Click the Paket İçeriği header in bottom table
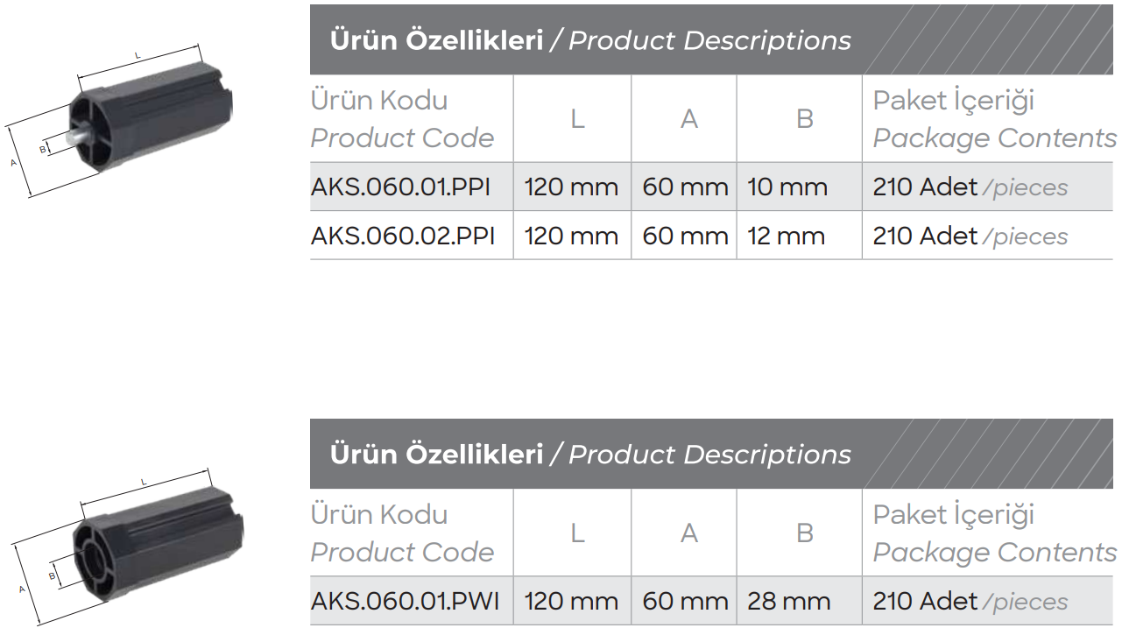Viewport: 1129px width, 635px height. click(953, 515)
